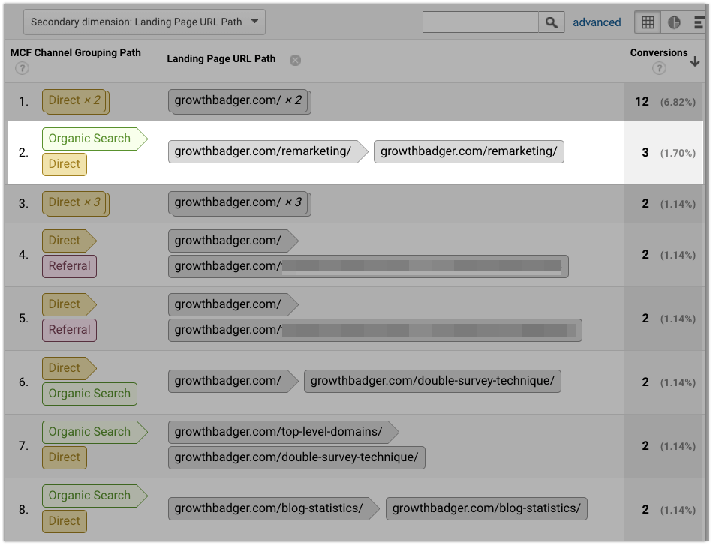Viewport: 713px width, 545px height.
Task: Open the Secondary dimension dropdown
Action: pyautogui.click(x=144, y=22)
